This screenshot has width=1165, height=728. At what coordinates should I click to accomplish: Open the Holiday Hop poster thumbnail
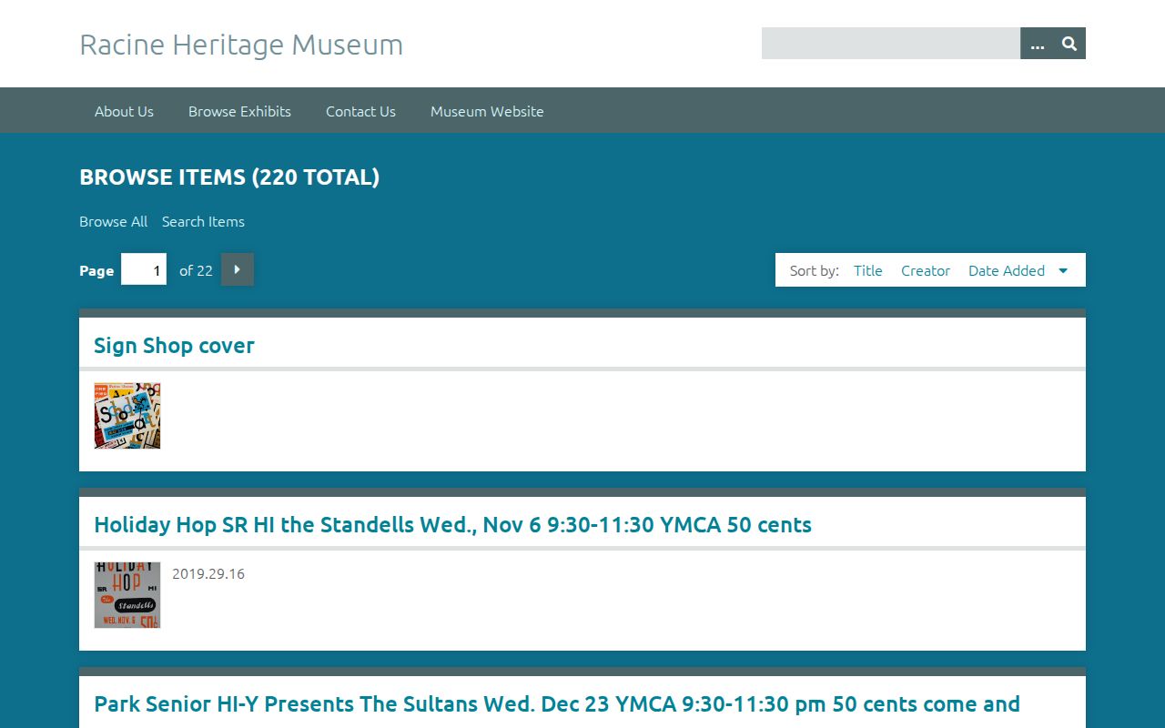coord(127,595)
